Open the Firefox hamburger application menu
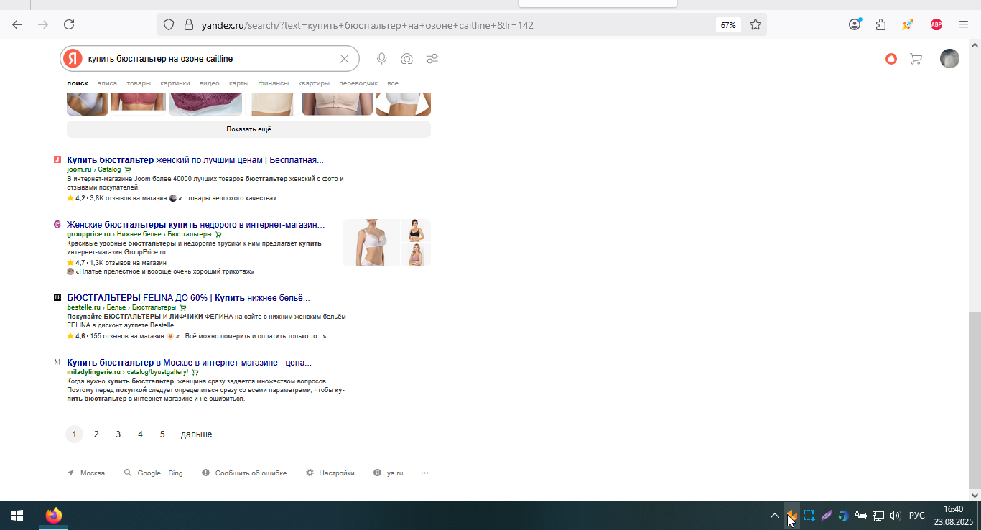 point(964,24)
